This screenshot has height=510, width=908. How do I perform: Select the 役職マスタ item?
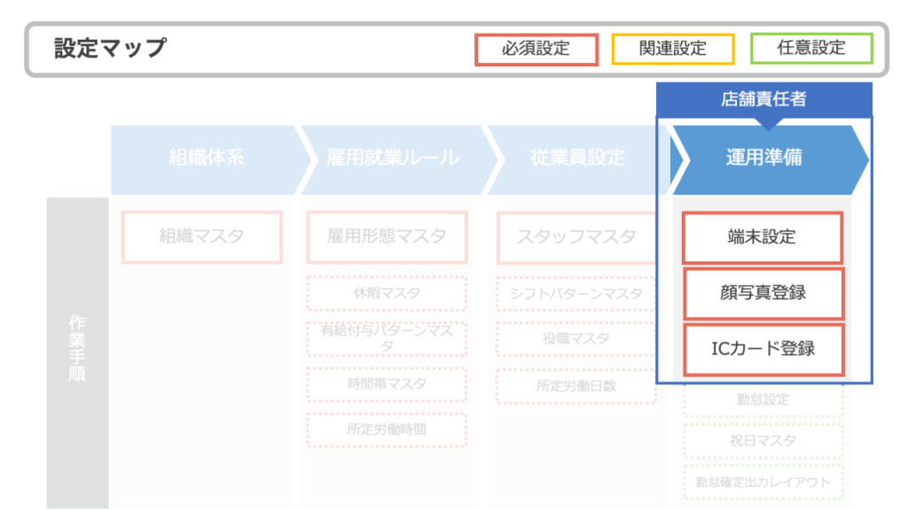click(576, 339)
